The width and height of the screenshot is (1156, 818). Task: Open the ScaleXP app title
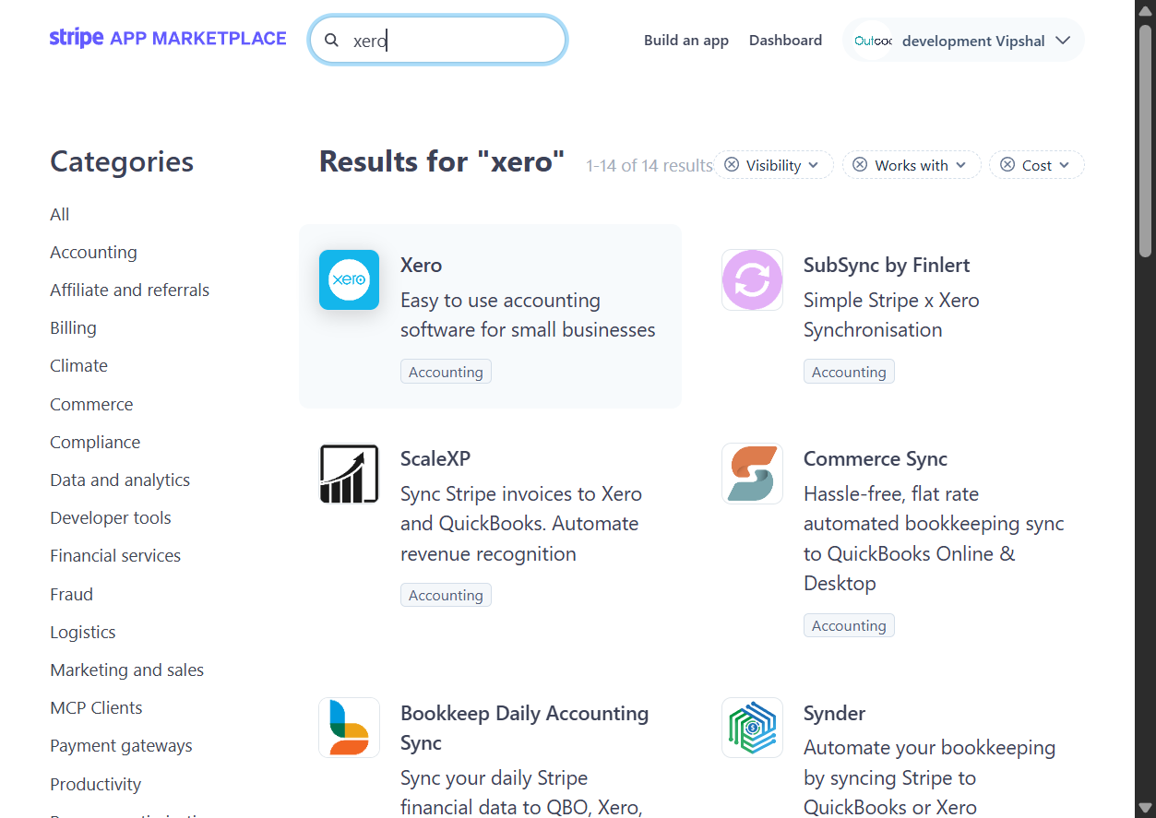click(x=435, y=459)
